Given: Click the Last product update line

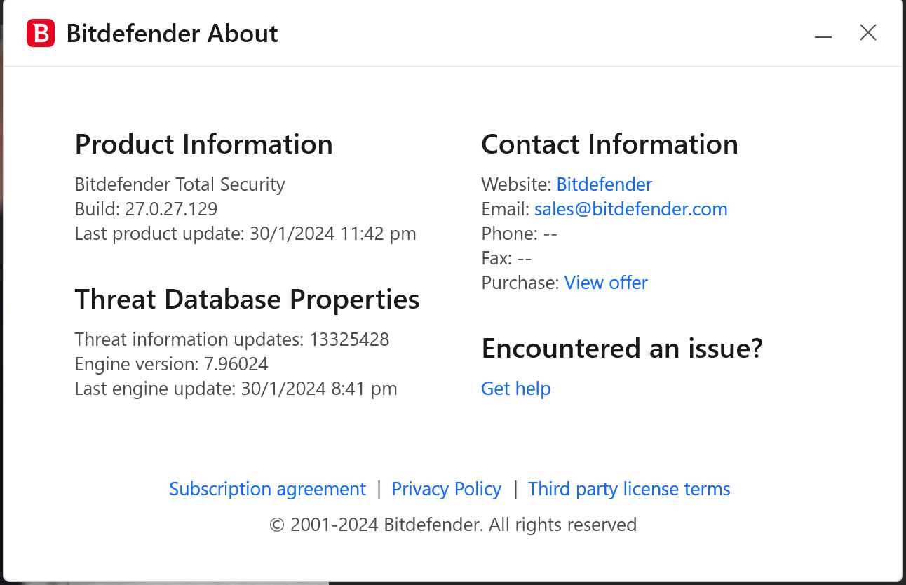Looking at the screenshot, I should pyautogui.click(x=245, y=234).
